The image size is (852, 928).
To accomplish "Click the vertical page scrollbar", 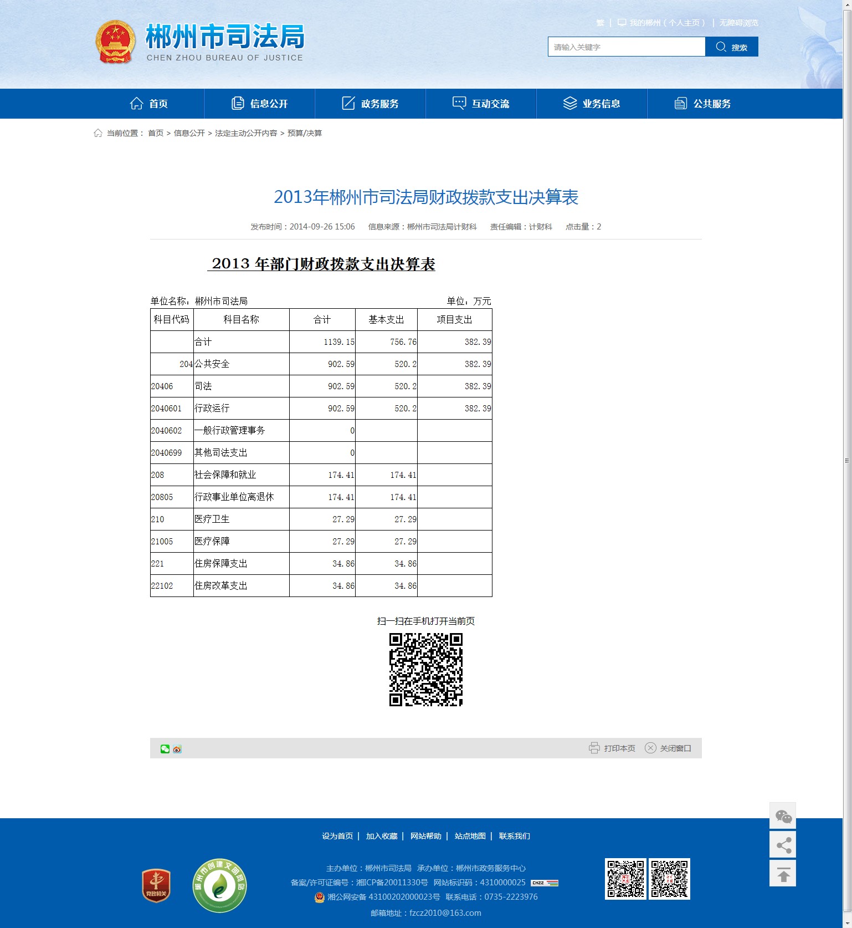I will coord(847,460).
